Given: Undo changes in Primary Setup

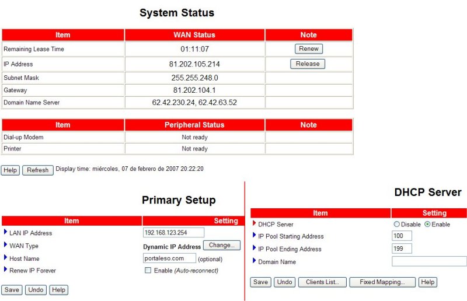Looking at the screenshot, I should pos(36,290).
